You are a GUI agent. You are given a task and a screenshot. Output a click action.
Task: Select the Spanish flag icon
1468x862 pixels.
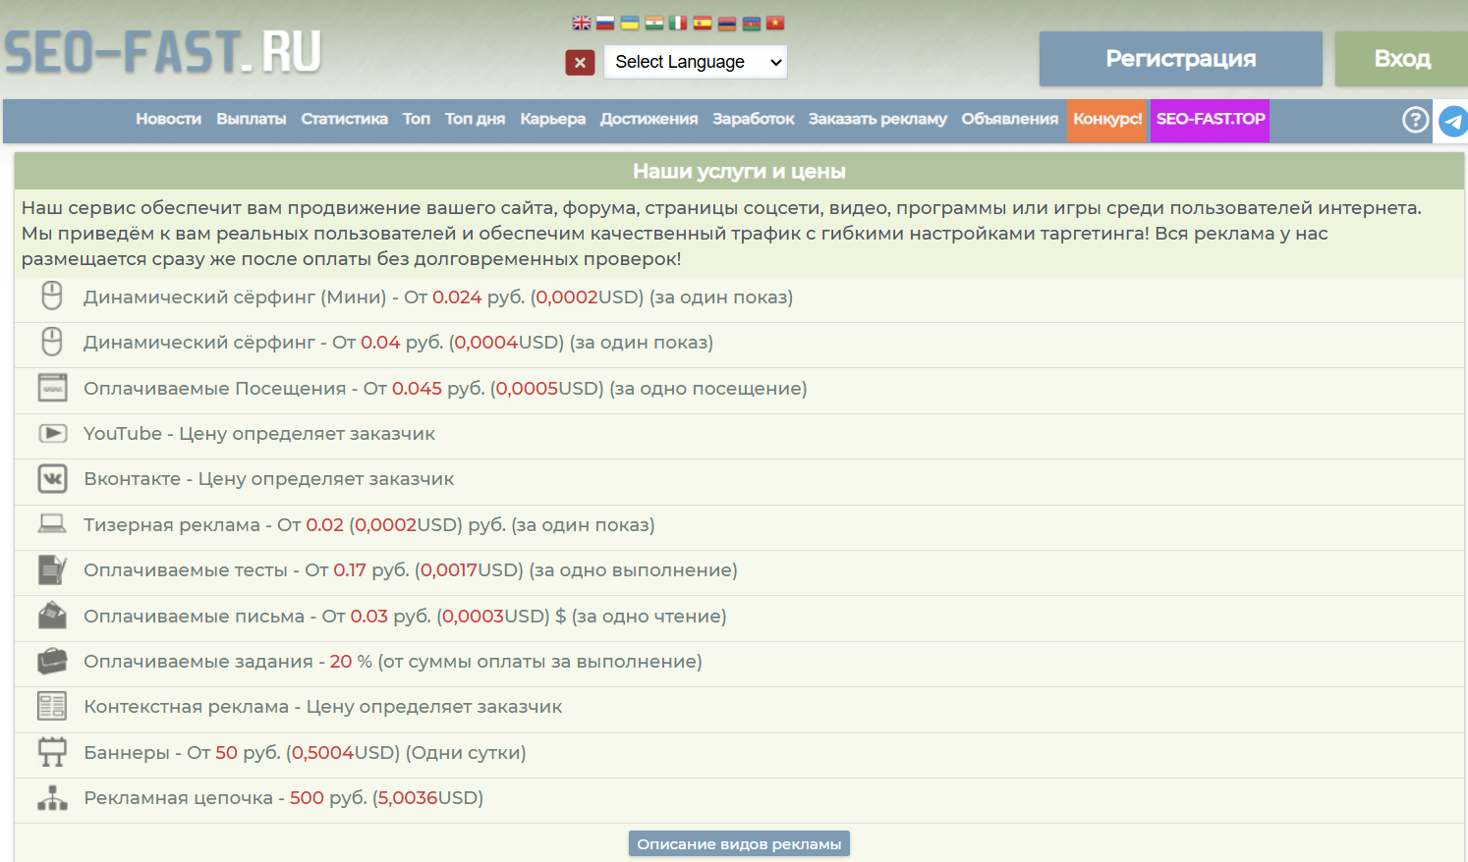tap(703, 23)
